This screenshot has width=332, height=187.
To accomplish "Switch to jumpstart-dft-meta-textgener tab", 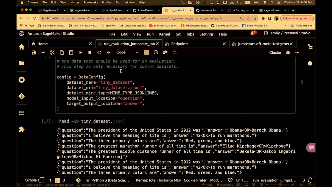I will click(x=263, y=44).
